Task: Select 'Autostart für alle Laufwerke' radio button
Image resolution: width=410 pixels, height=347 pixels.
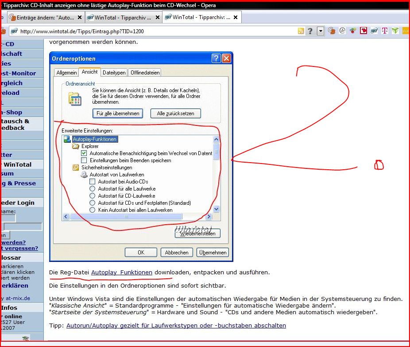Action: 92,189
